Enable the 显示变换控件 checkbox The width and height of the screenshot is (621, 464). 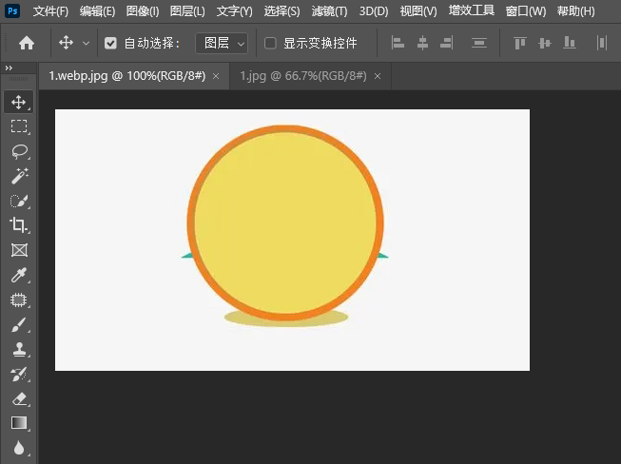click(270, 43)
